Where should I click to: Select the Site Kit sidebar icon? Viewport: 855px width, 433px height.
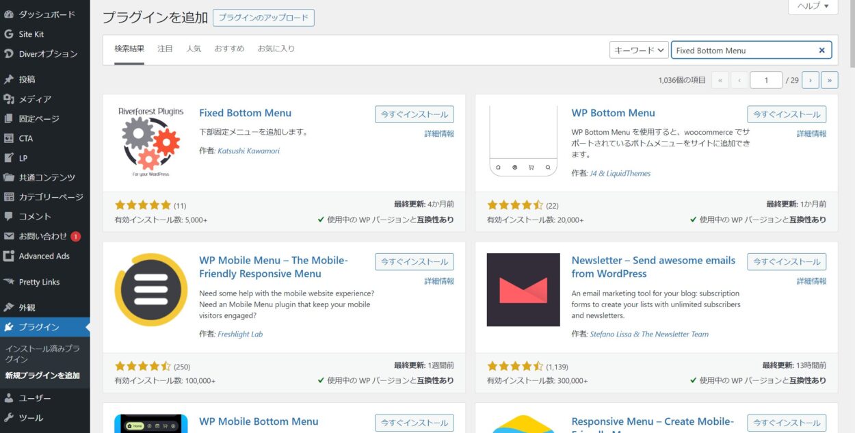pos(10,34)
